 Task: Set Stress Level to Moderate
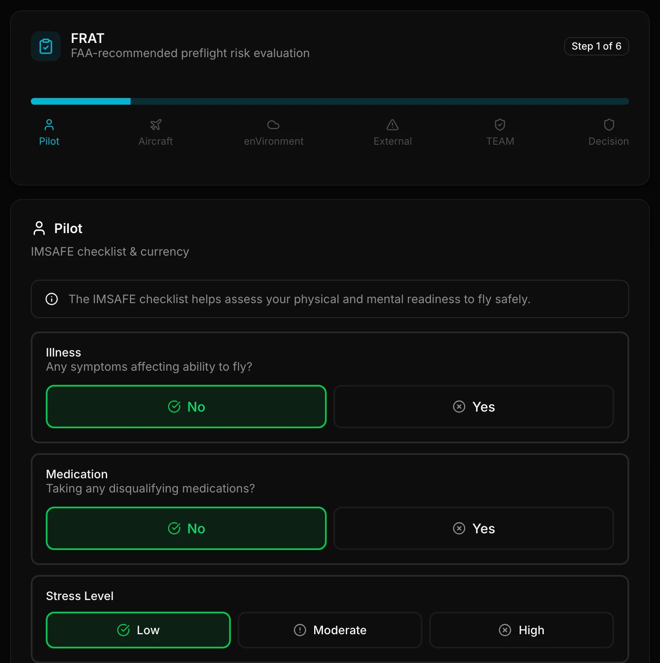(330, 630)
